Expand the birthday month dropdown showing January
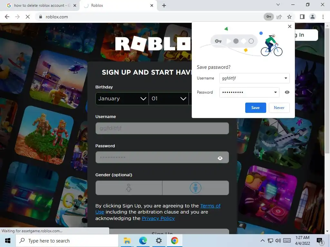Viewport: 330px width, 247px height. click(x=122, y=98)
